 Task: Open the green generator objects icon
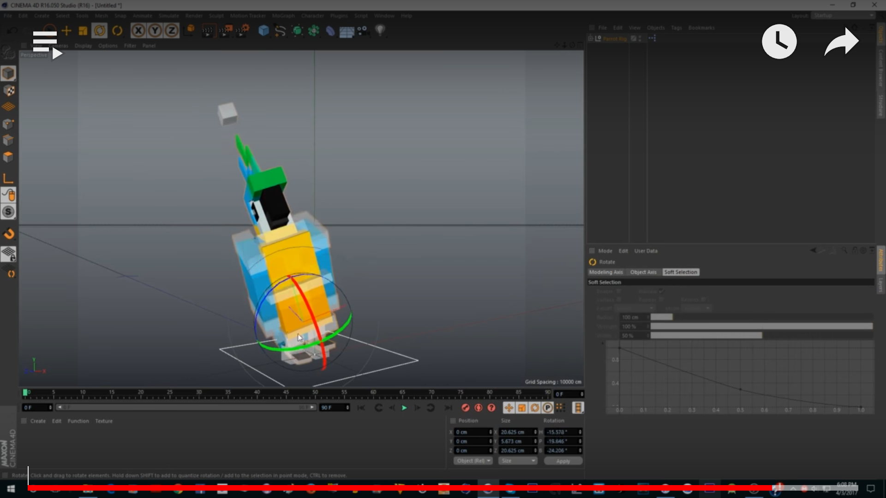point(297,31)
